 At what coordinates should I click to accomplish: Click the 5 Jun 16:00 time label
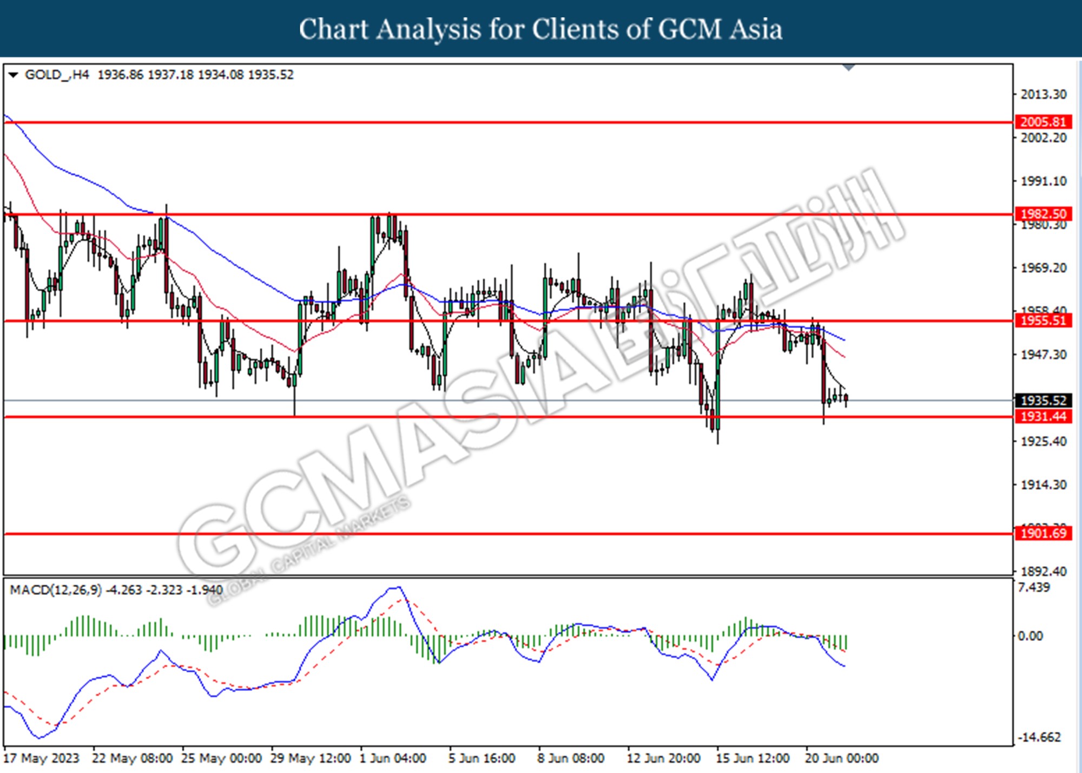tap(481, 758)
